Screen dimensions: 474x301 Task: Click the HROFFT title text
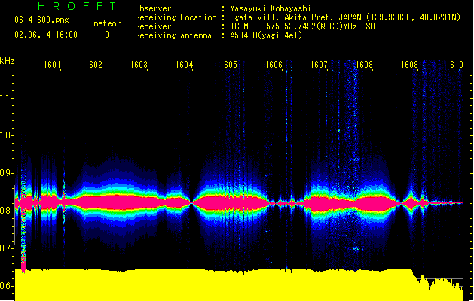(77, 6)
